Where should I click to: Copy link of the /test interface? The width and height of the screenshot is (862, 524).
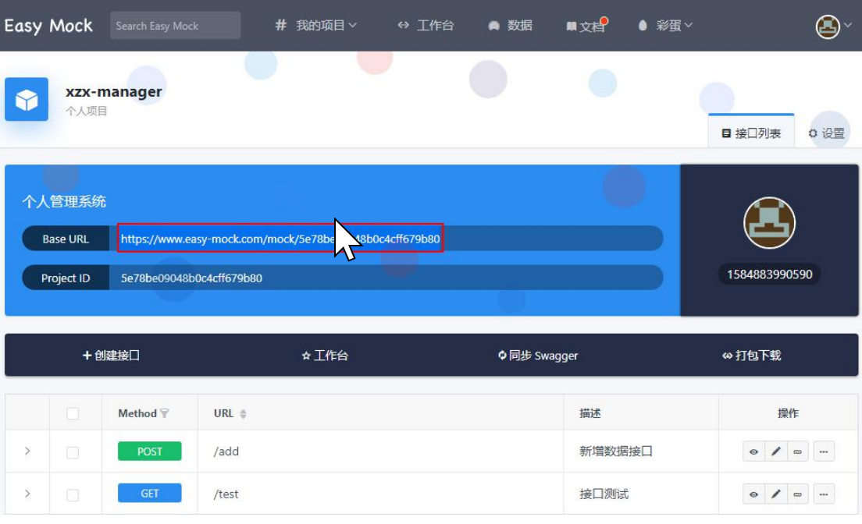pyautogui.click(x=798, y=494)
